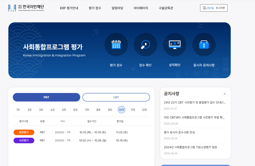The height and width of the screenshot is (166, 255).
Task: Click the 공지사항 heading
Action: [x=172, y=93]
